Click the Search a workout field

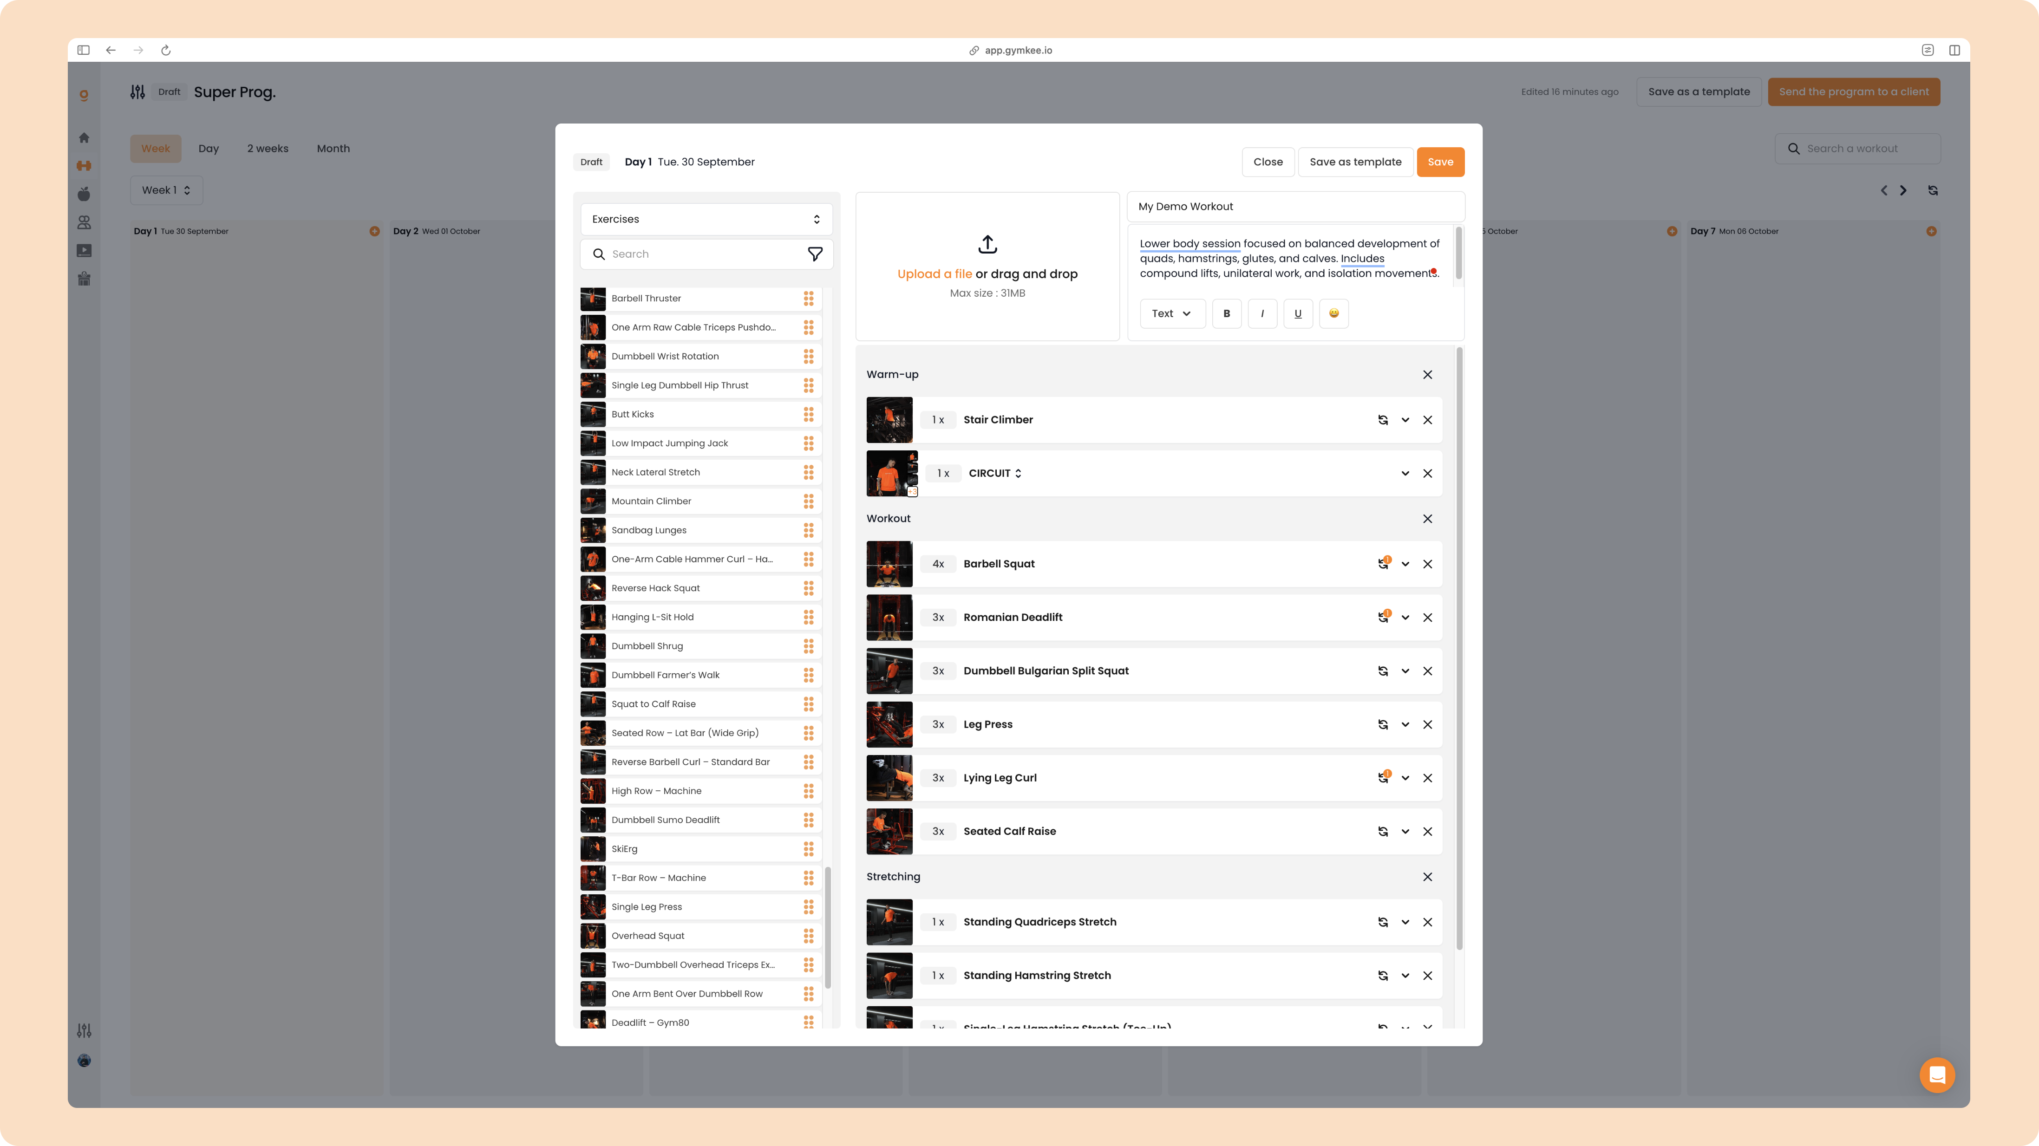pyautogui.click(x=1857, y=149)
